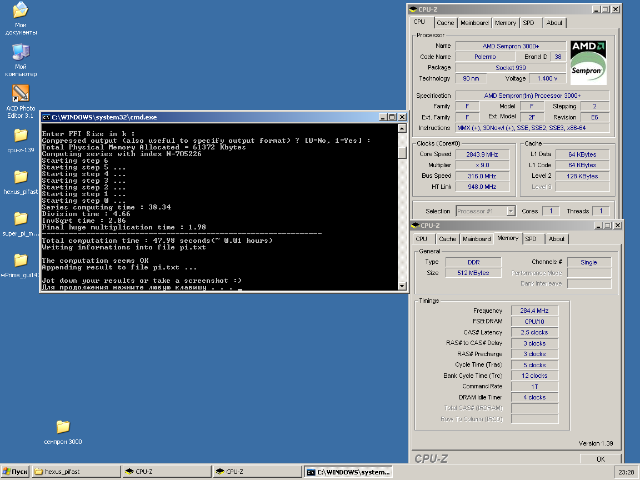Click the Total computation time line in cmd
640x480 pixels.
point(157,241)
